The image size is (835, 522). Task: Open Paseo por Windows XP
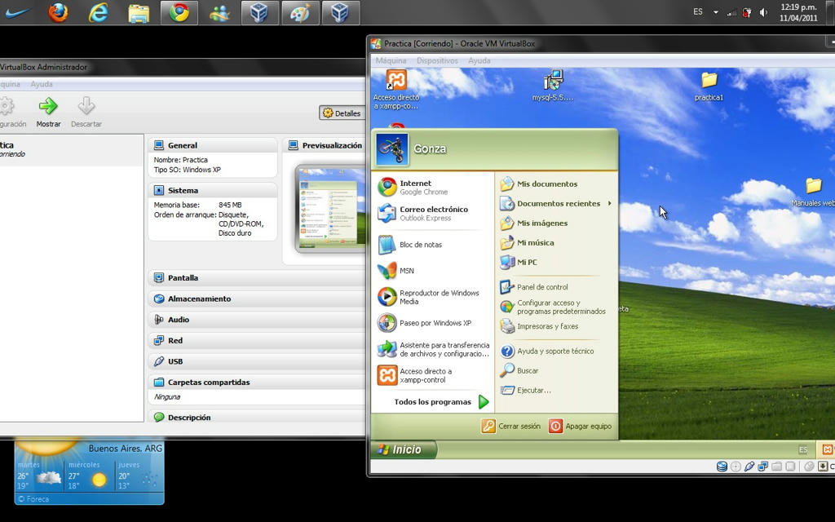(433, 323)
